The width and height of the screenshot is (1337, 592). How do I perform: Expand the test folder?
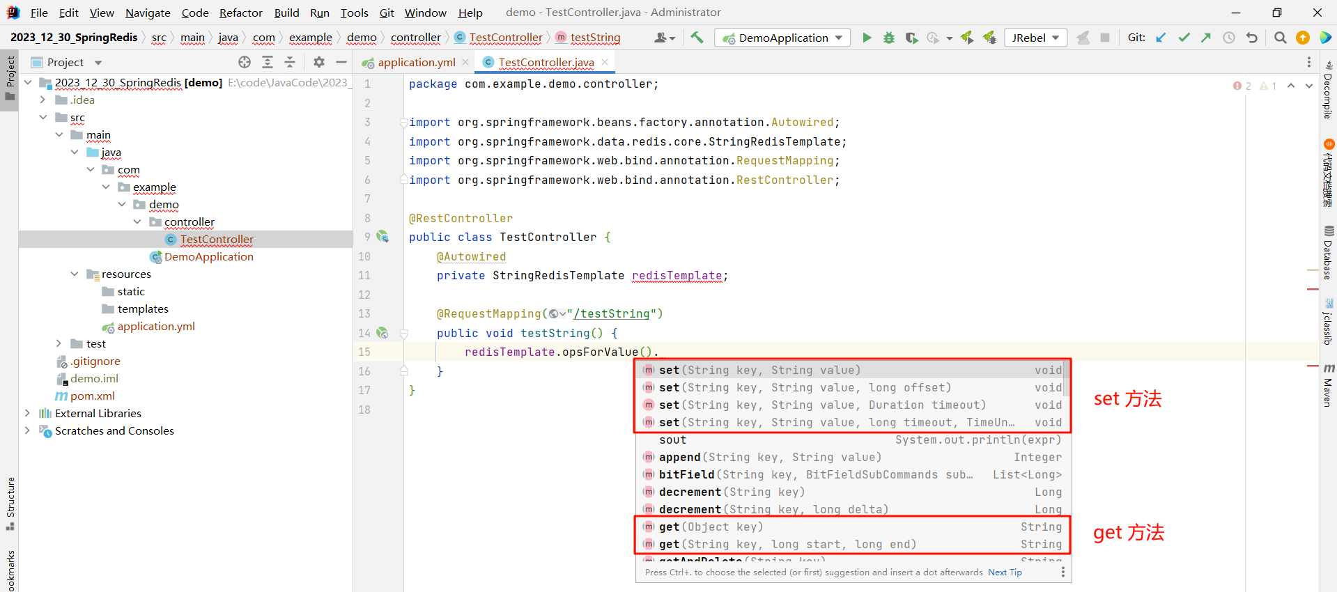pyautogui.click(x=59, y=343)
